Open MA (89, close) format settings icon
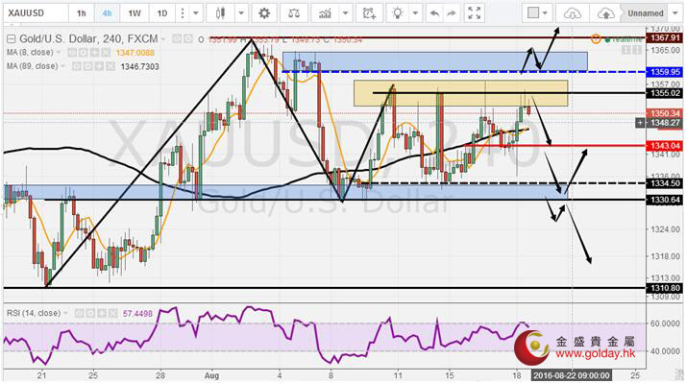Image resolution: width=686 pixels, height=383 pixels. [x=87, y=66]
